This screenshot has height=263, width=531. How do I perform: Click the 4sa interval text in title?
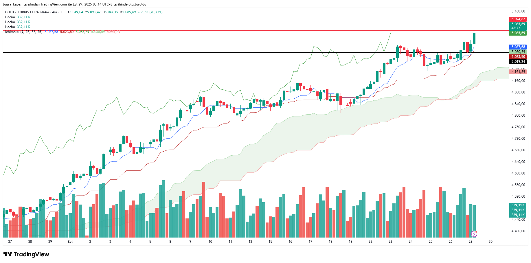54,12
